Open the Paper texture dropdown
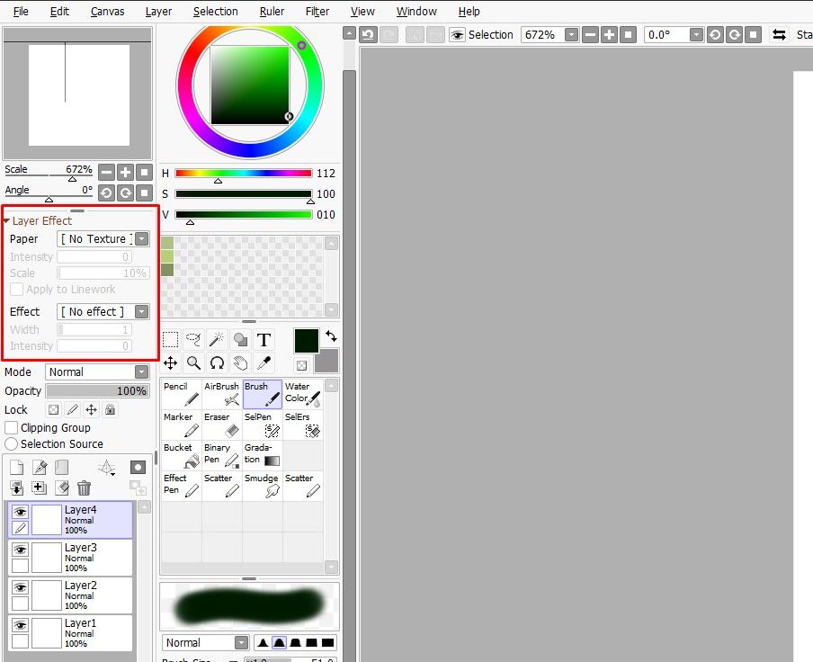813x662 pixels. [103, 238]
